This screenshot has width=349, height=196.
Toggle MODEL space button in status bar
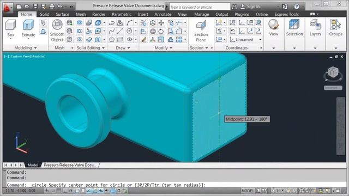(x=248, y=191)
